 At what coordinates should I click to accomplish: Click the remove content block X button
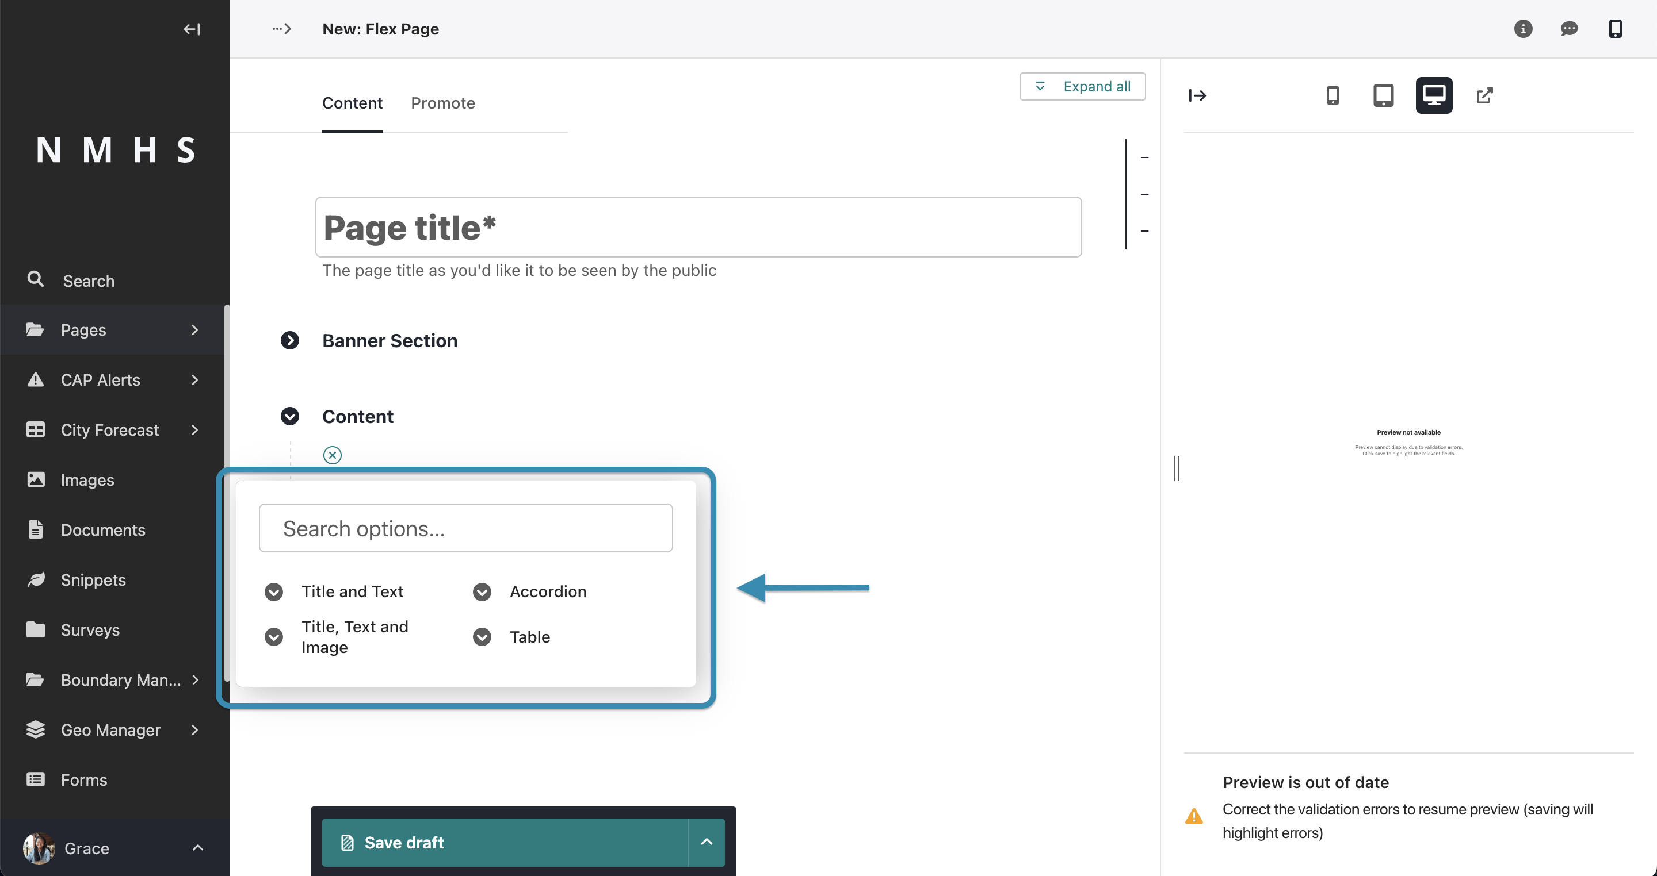click(332, 455)
